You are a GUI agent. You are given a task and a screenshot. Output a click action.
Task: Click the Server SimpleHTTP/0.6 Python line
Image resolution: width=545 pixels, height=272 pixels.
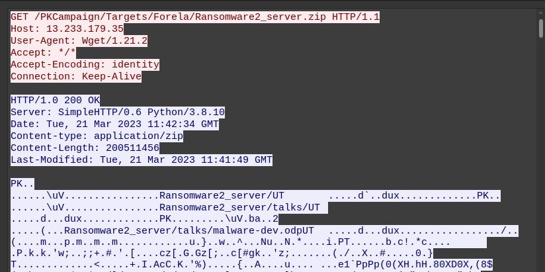(118, 112)
